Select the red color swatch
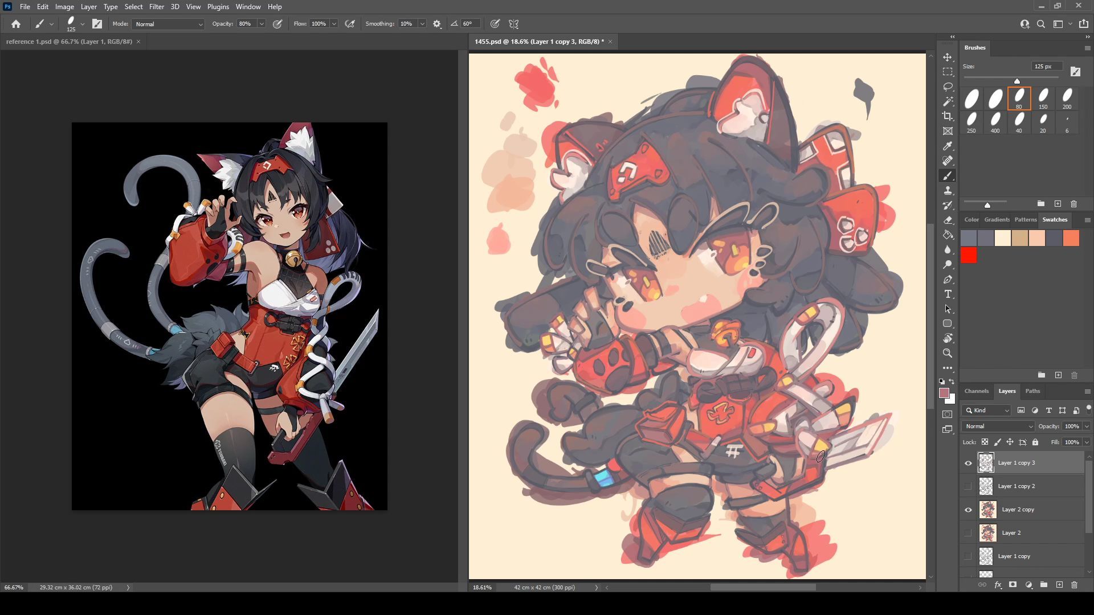 [969, 256]
